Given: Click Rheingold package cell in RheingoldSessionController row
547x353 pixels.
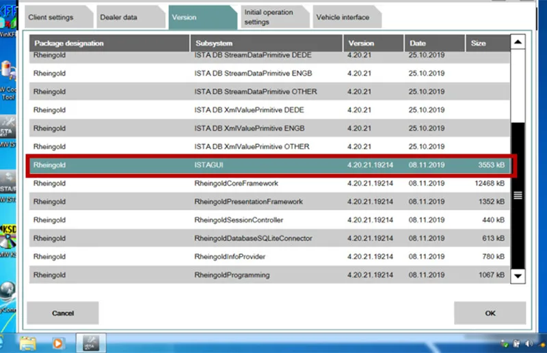Looking at the screenshot, I should [49, 220].
